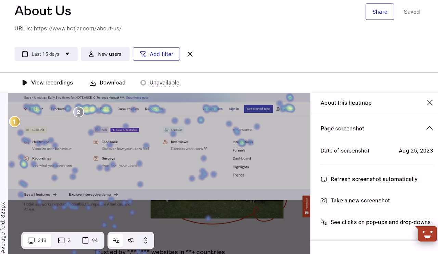Click the Add filter button
438x254 pixels.
tap(156, 54)
